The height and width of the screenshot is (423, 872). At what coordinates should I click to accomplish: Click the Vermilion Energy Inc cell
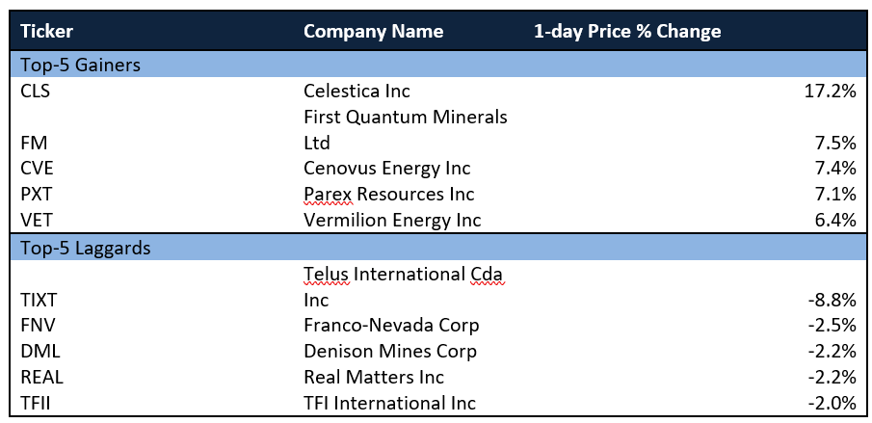click(x=392, y=221)
